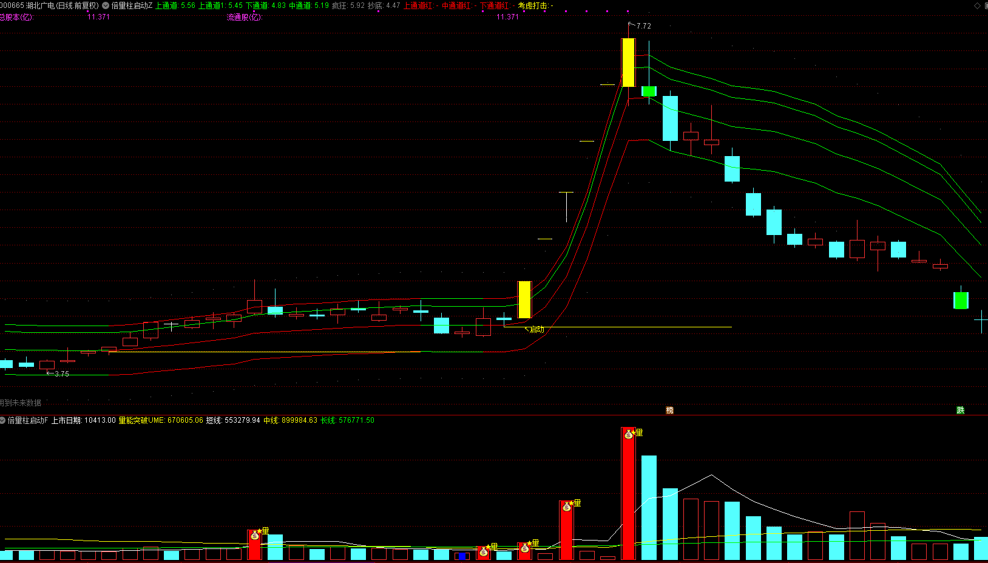
Task: Click the money bag icon on volume bar under 启动 candle
Action: (x=525, y=548)
